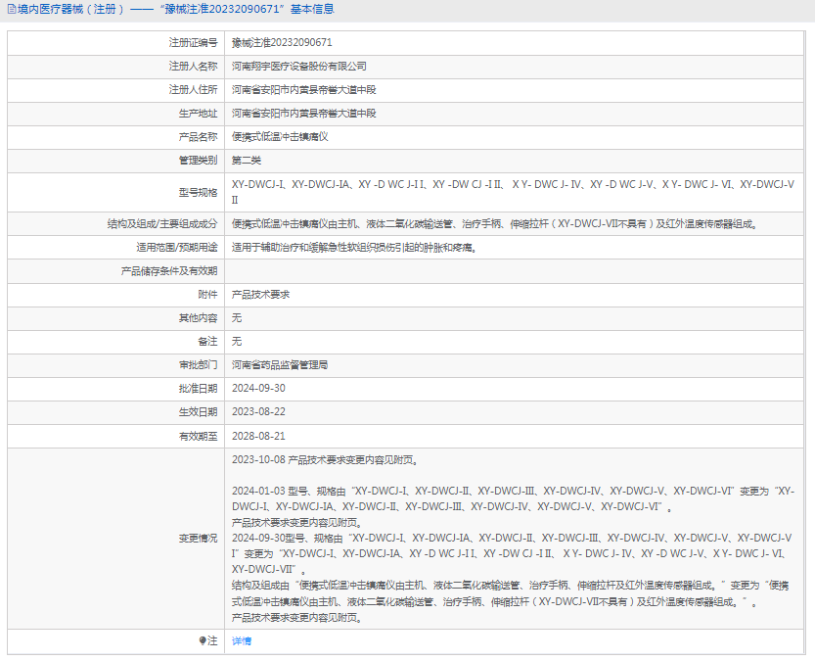Click the 型号规格 label
The width and height of the screenshot is (815, 661).
[198, 192]
